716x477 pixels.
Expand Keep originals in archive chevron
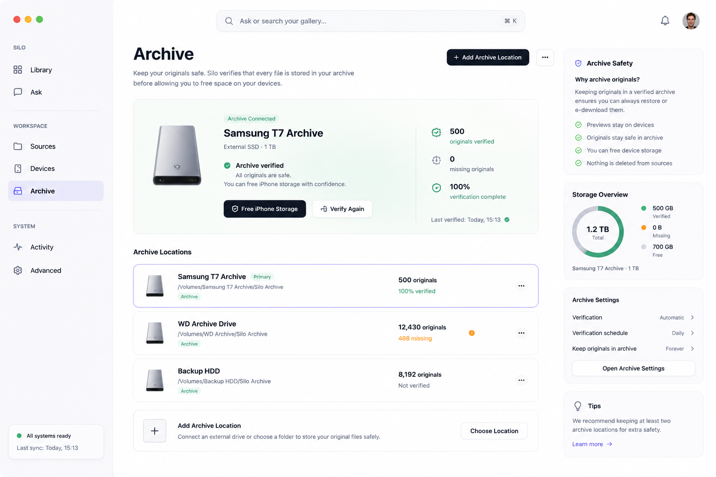click(692, 348)
